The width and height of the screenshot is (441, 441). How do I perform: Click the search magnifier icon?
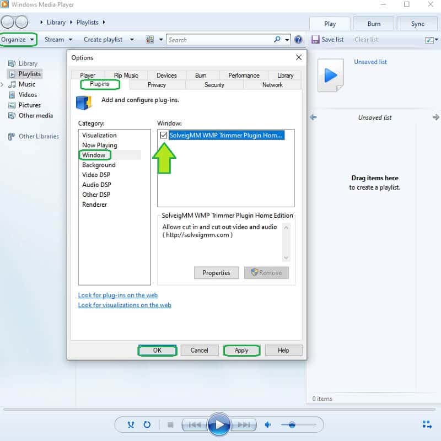pyautogui.click(x=277, y=40)
